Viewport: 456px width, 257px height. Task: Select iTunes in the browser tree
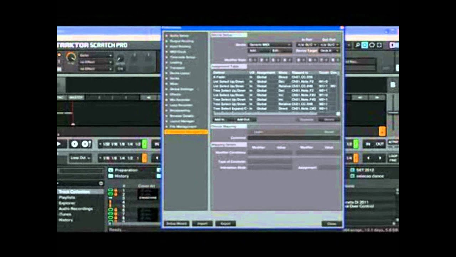65,215
